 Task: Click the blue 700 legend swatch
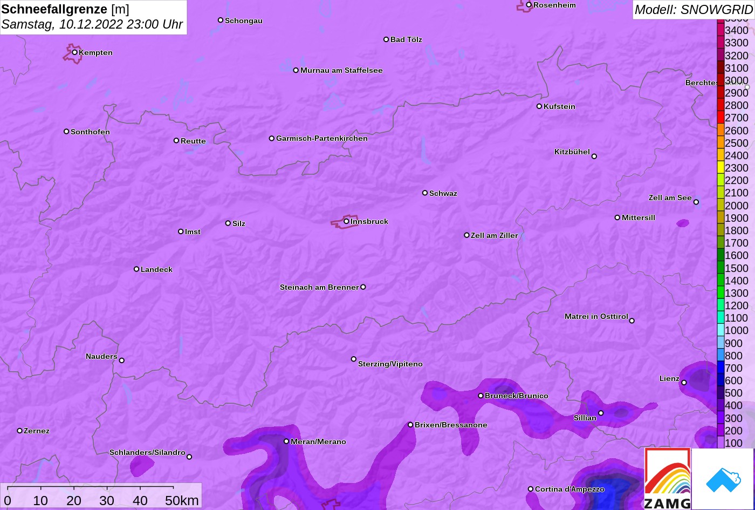click(x=720, y=368)
